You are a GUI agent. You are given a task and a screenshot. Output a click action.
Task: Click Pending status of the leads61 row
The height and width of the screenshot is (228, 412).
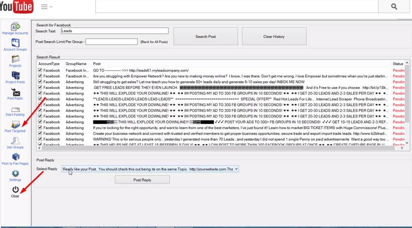click(398, 70)
